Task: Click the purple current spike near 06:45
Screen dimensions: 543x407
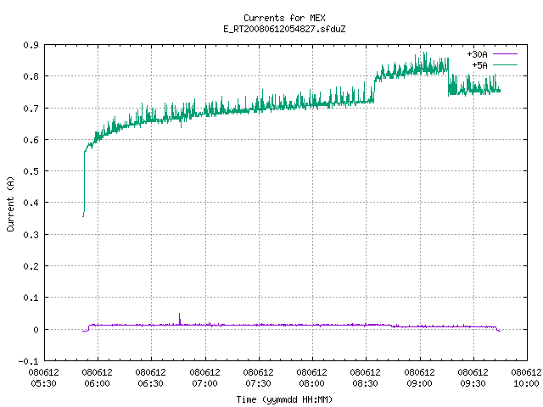Action: click(x=179, y=319)
